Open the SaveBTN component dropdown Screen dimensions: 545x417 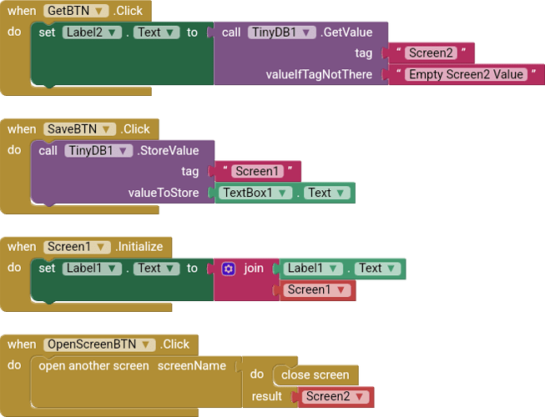[79, 129]
